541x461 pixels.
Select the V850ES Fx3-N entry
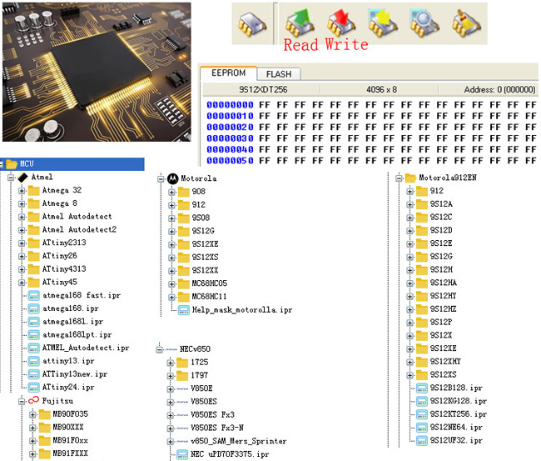(217, 428)
